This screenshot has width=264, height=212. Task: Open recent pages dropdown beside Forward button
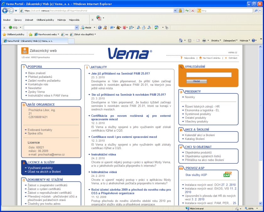pyautogui.click(x=16, y=11)
